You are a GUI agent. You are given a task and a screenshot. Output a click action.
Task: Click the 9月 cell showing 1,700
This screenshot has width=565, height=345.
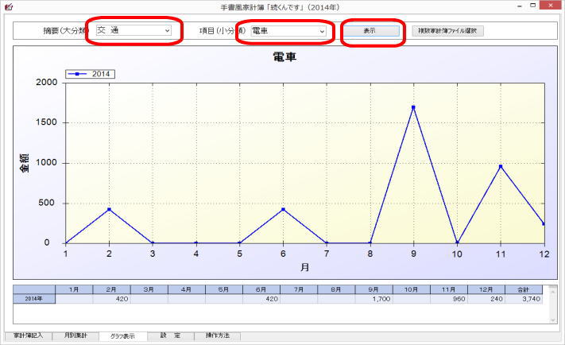click(374, 299)
